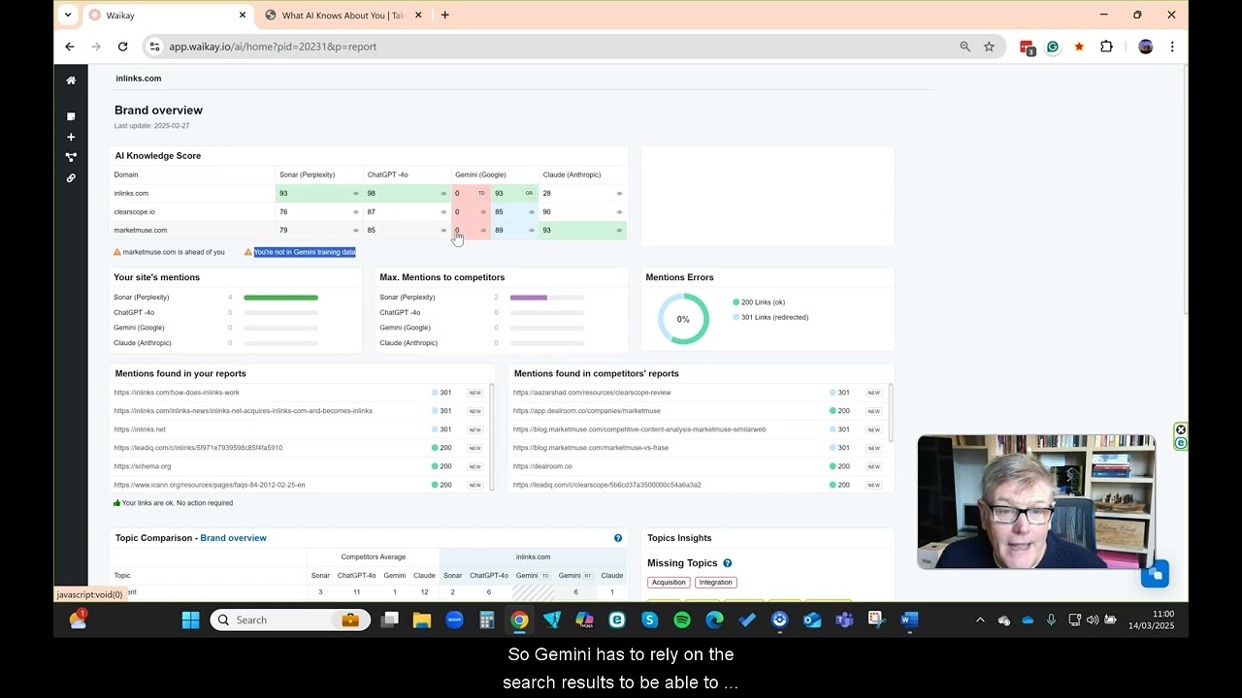Switch to the 'What AI Knows About You' tab
1242x698 pixels.
344,16
